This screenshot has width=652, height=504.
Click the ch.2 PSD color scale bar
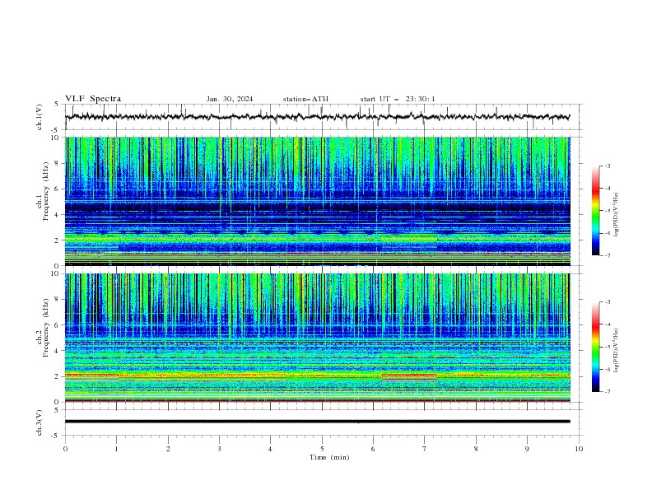click(595, 347)
